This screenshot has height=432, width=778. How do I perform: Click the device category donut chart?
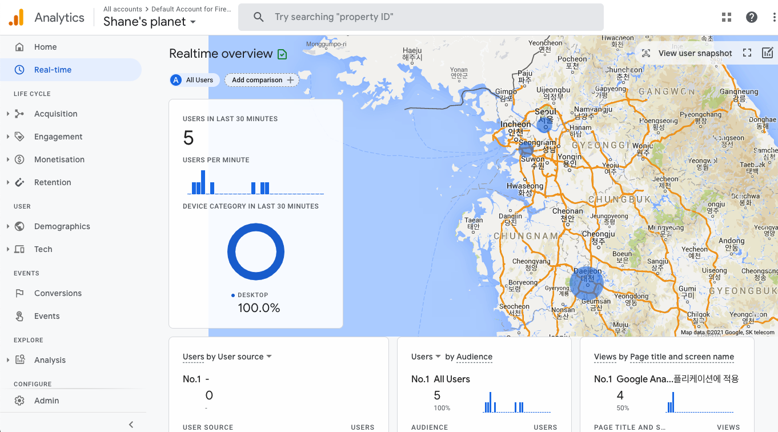[x=256, y=252]
